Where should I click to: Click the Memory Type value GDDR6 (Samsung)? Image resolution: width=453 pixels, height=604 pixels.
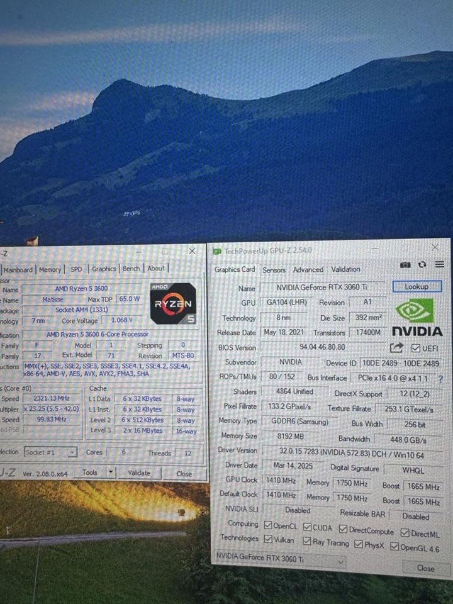point(299,422)
